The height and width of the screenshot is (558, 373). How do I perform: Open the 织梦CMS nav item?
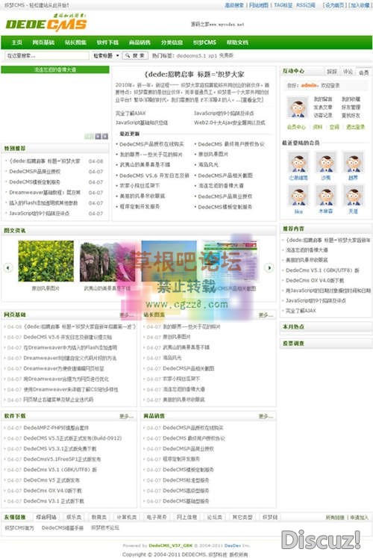coord(204,43)
